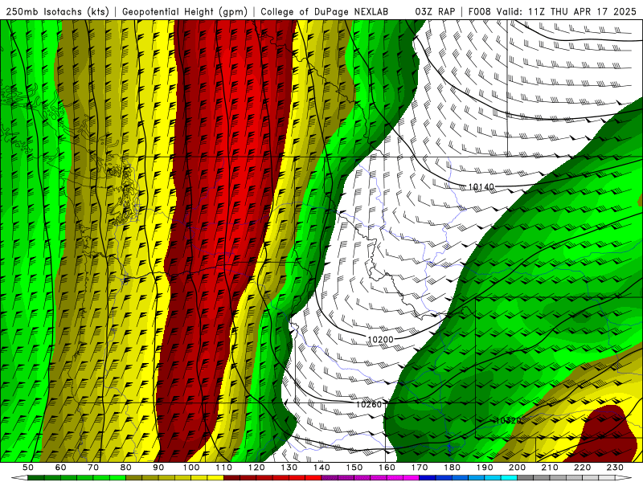Screen dimensions: 643x482
Task: Click the 230 value on the color scale
Action: [x=615, y=468]
